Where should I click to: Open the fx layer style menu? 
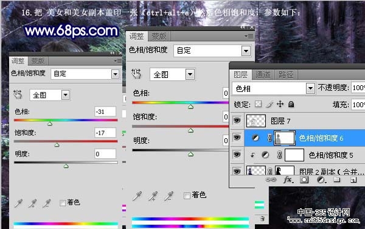coord(288,180)
